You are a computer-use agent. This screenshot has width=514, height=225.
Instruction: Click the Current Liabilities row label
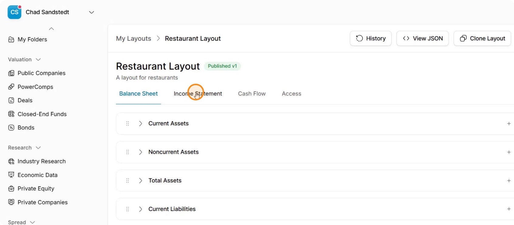click(172, 209)
